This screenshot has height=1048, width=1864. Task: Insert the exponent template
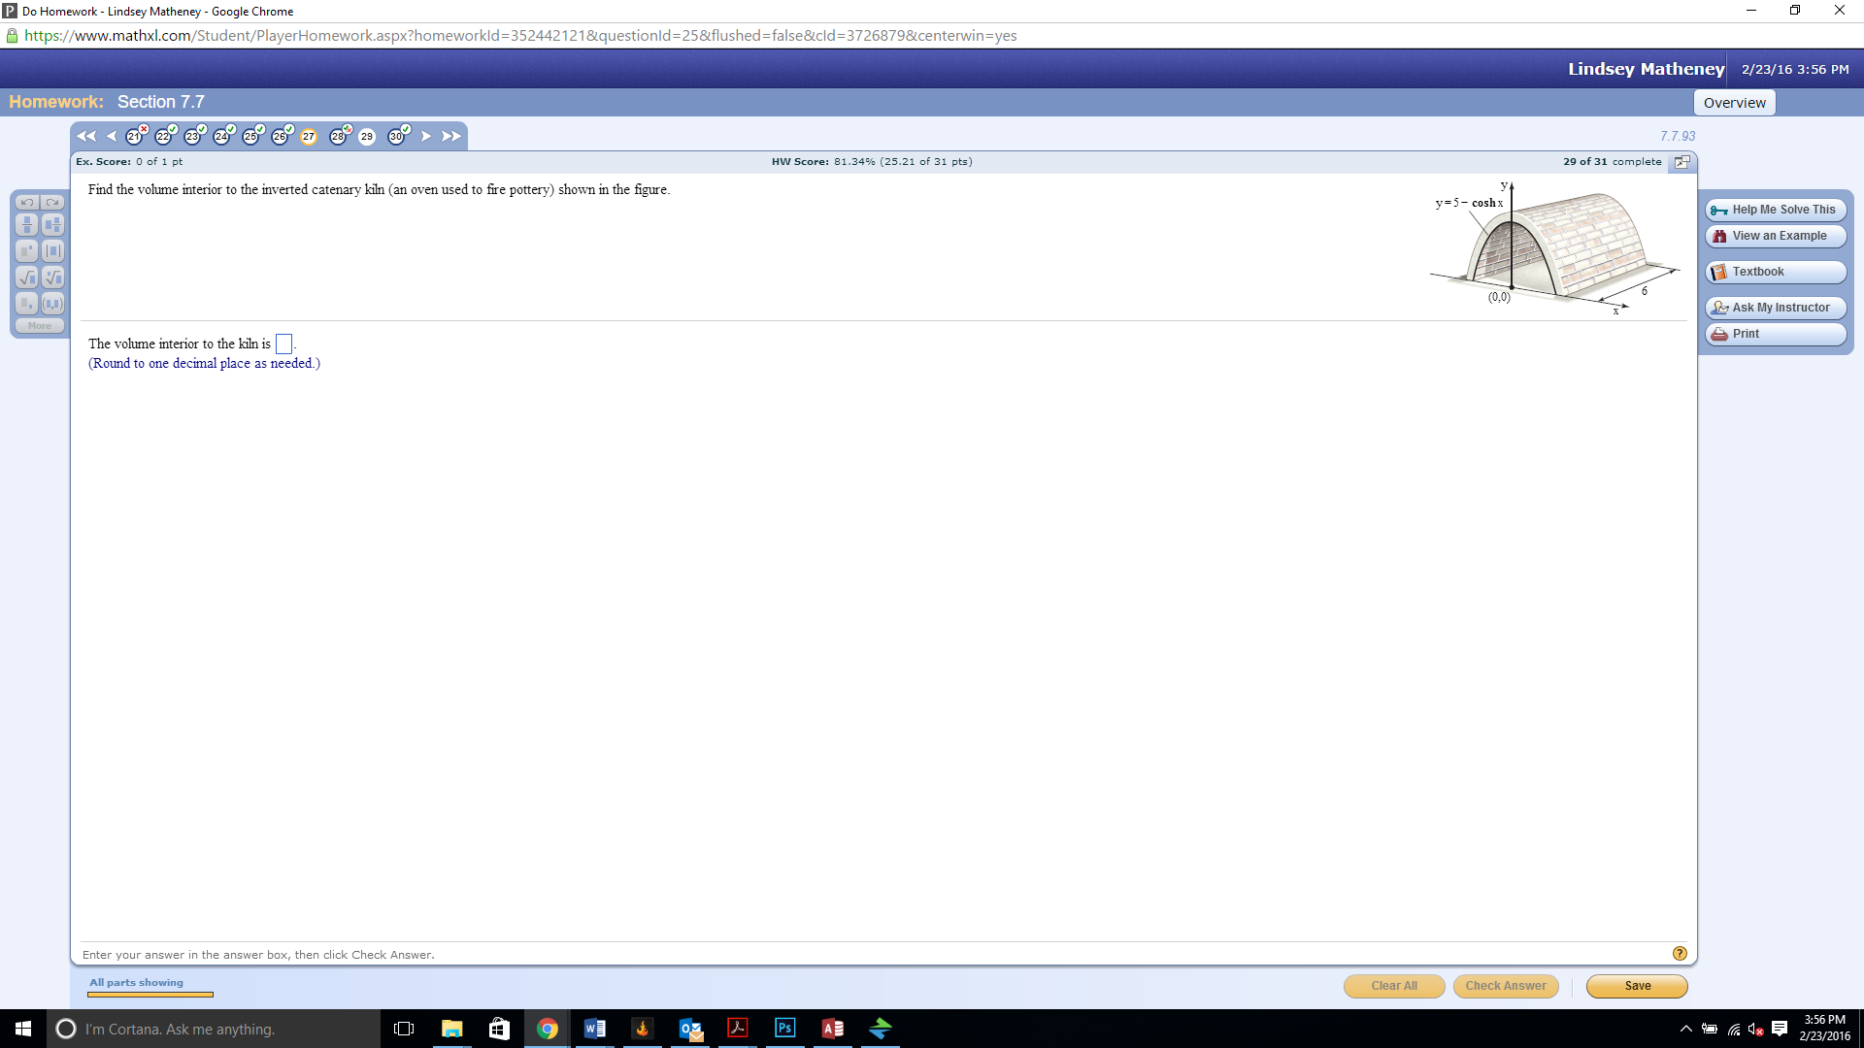[x=27, y=251]
